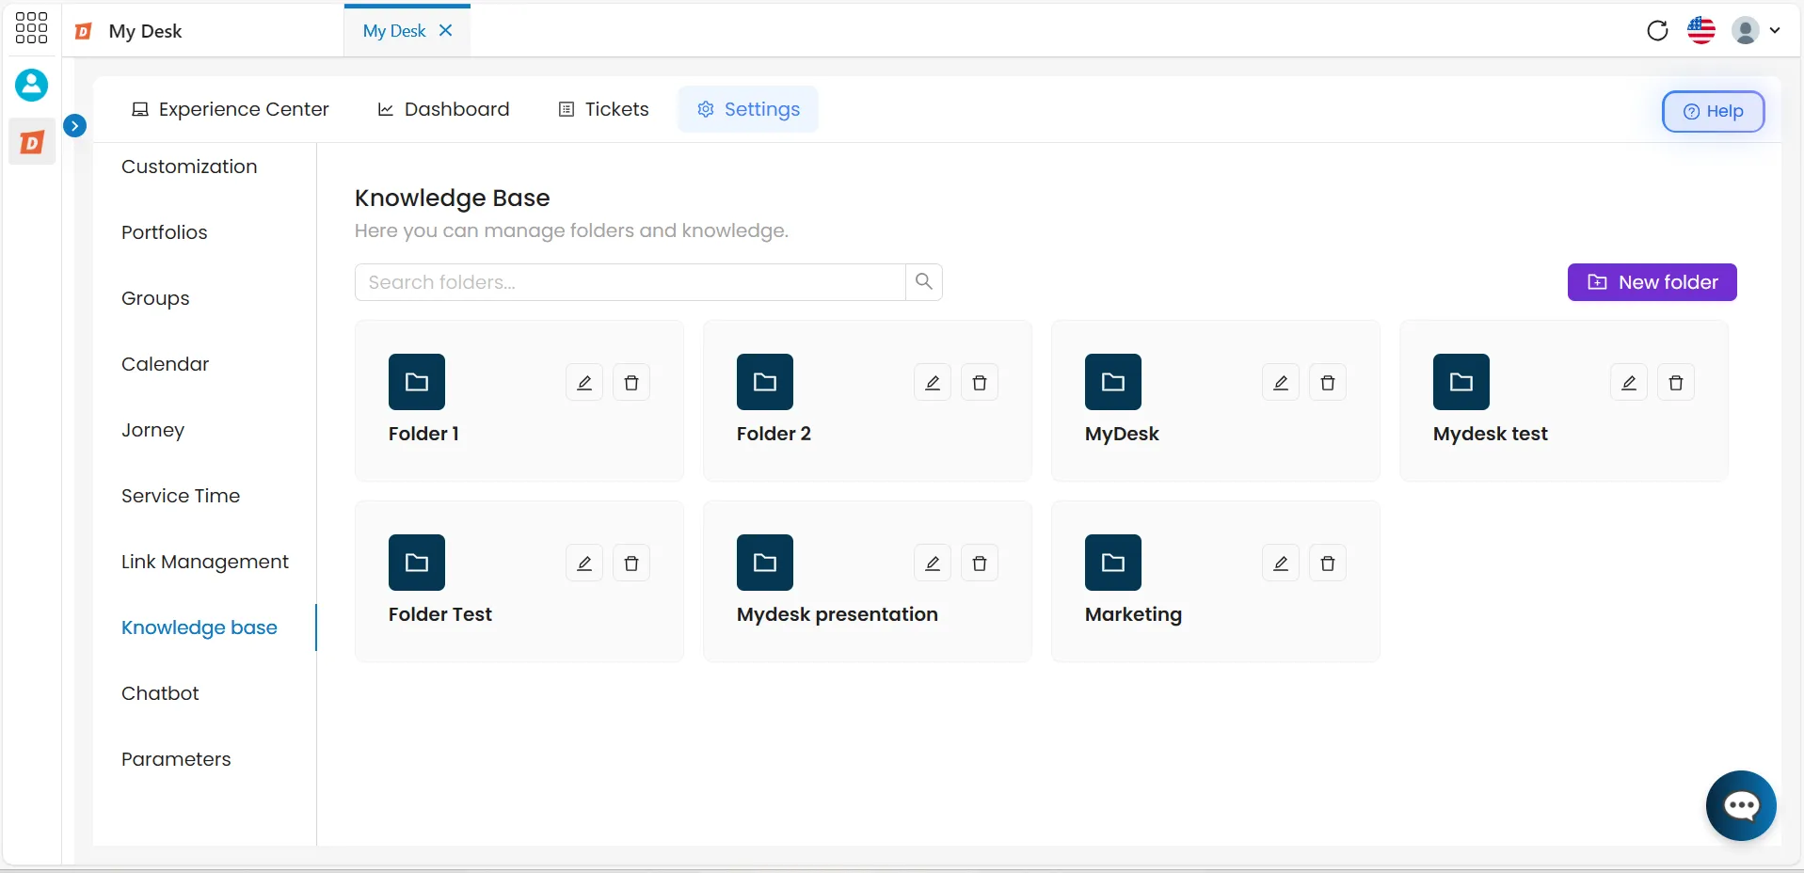Expand the sidebar with the blue arrow
The image size is (1804, 873).
[x=75, y=125]
